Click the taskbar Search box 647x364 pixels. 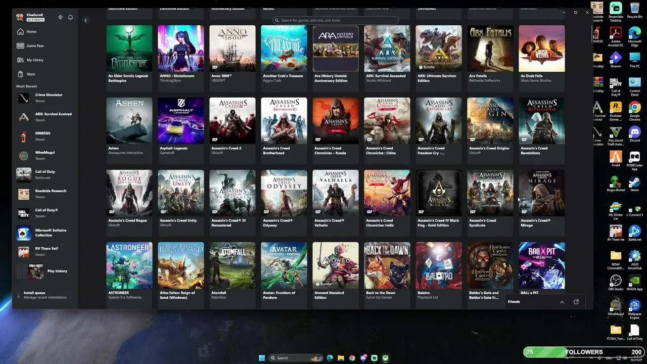tap(296, 358)
